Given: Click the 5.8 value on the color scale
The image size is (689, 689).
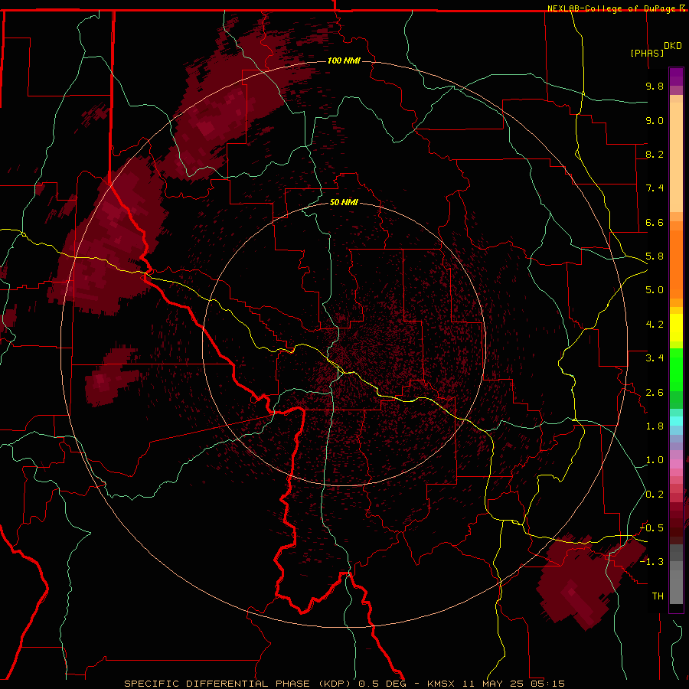Looking at the screenshot, I should pyautogui.click(x=655, y=256).
